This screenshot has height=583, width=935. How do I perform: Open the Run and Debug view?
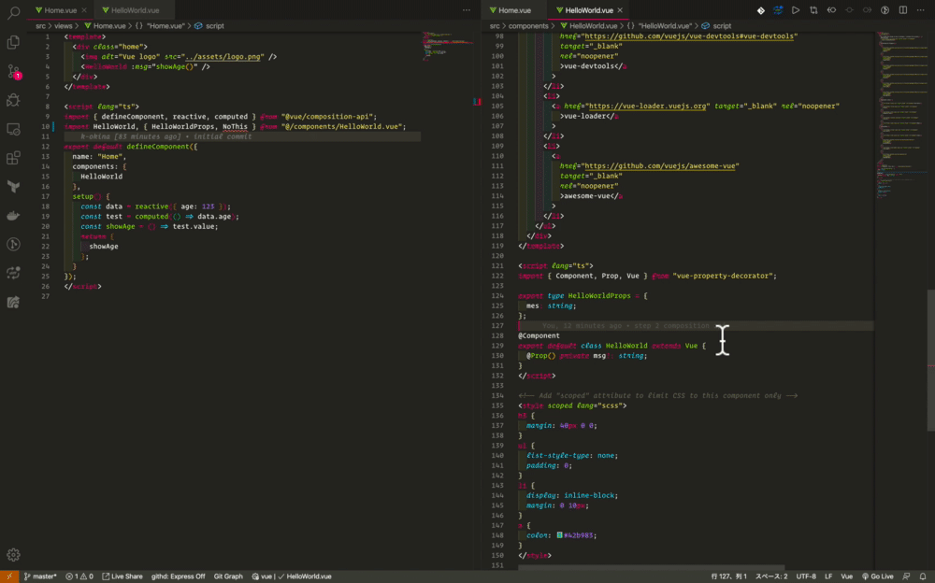point(13,100)
